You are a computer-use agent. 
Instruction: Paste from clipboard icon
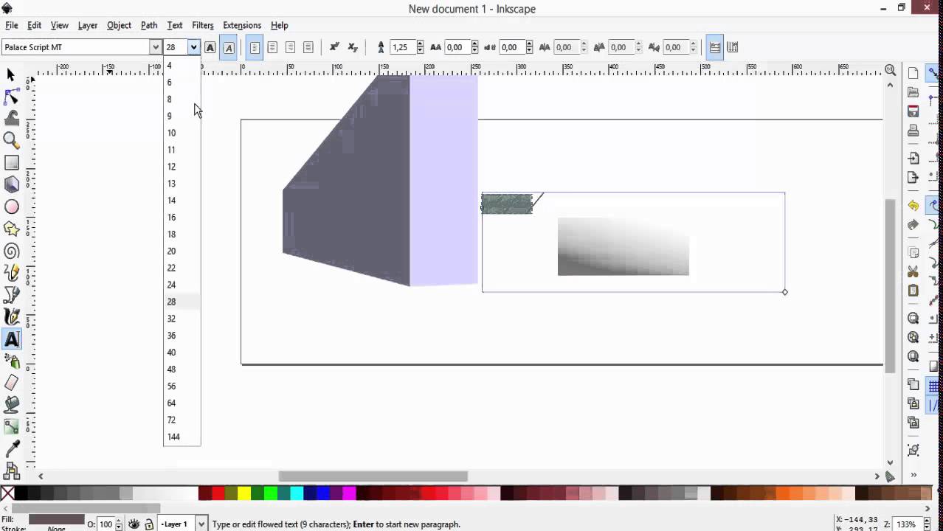tap(913, 291)
